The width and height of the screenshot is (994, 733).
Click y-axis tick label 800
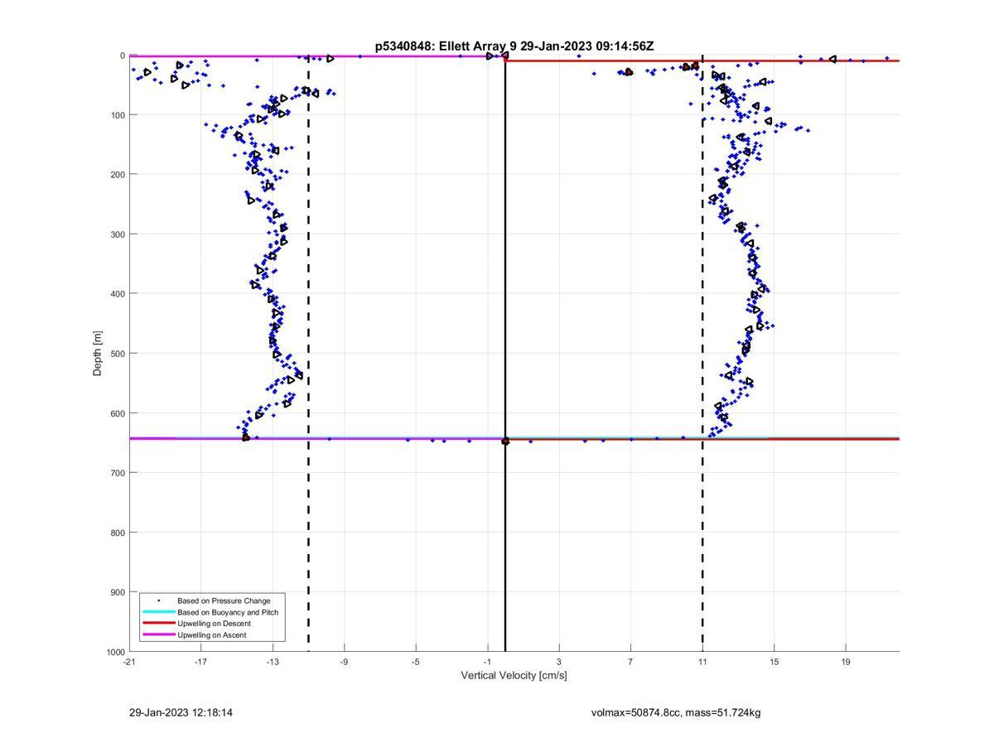coord(118,533)
